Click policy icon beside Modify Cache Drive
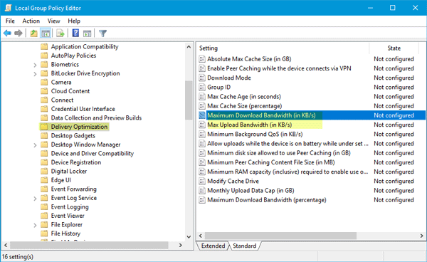 (202, 181)
